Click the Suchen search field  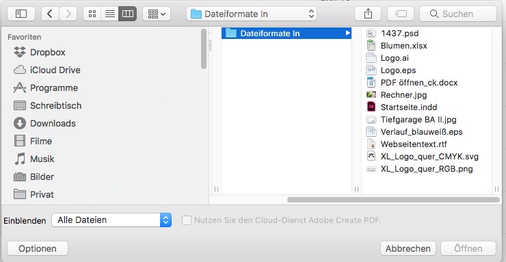tap(458, 14)
